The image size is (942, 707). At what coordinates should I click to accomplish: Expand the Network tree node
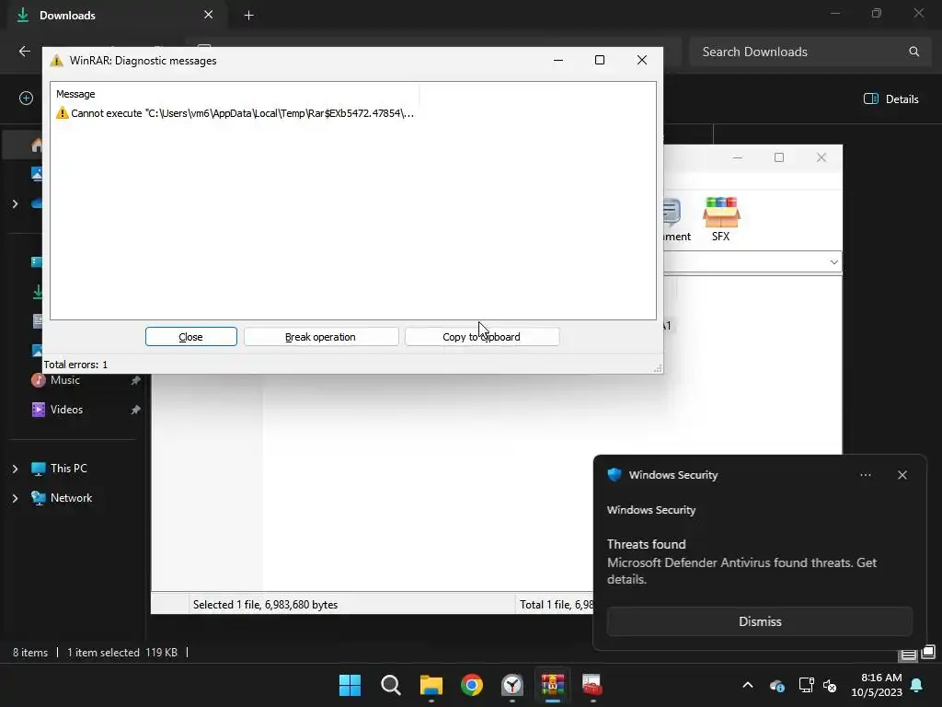15,498
